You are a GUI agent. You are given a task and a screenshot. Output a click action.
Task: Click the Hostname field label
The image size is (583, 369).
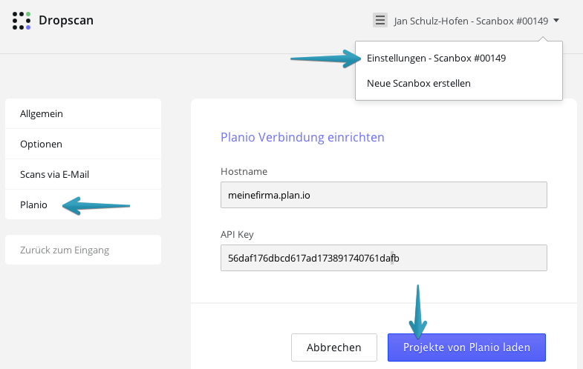tap(244, 171)
